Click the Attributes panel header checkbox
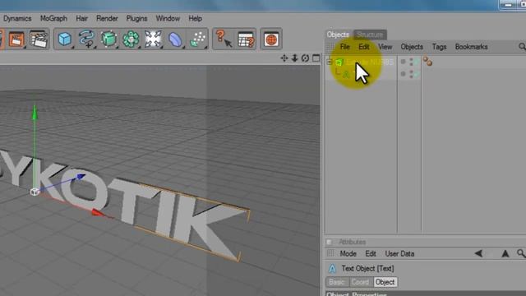 click(x=329, y=242)
